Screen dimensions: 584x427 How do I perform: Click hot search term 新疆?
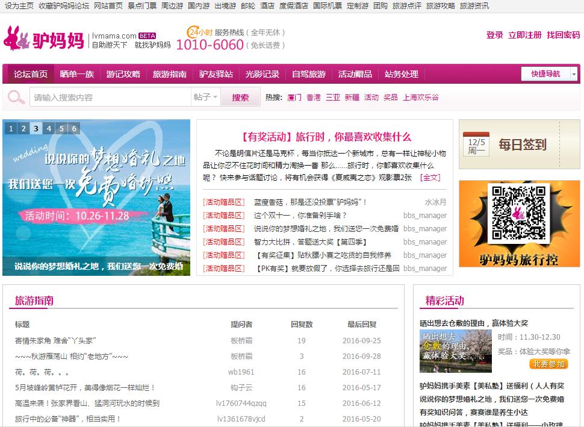352,97
